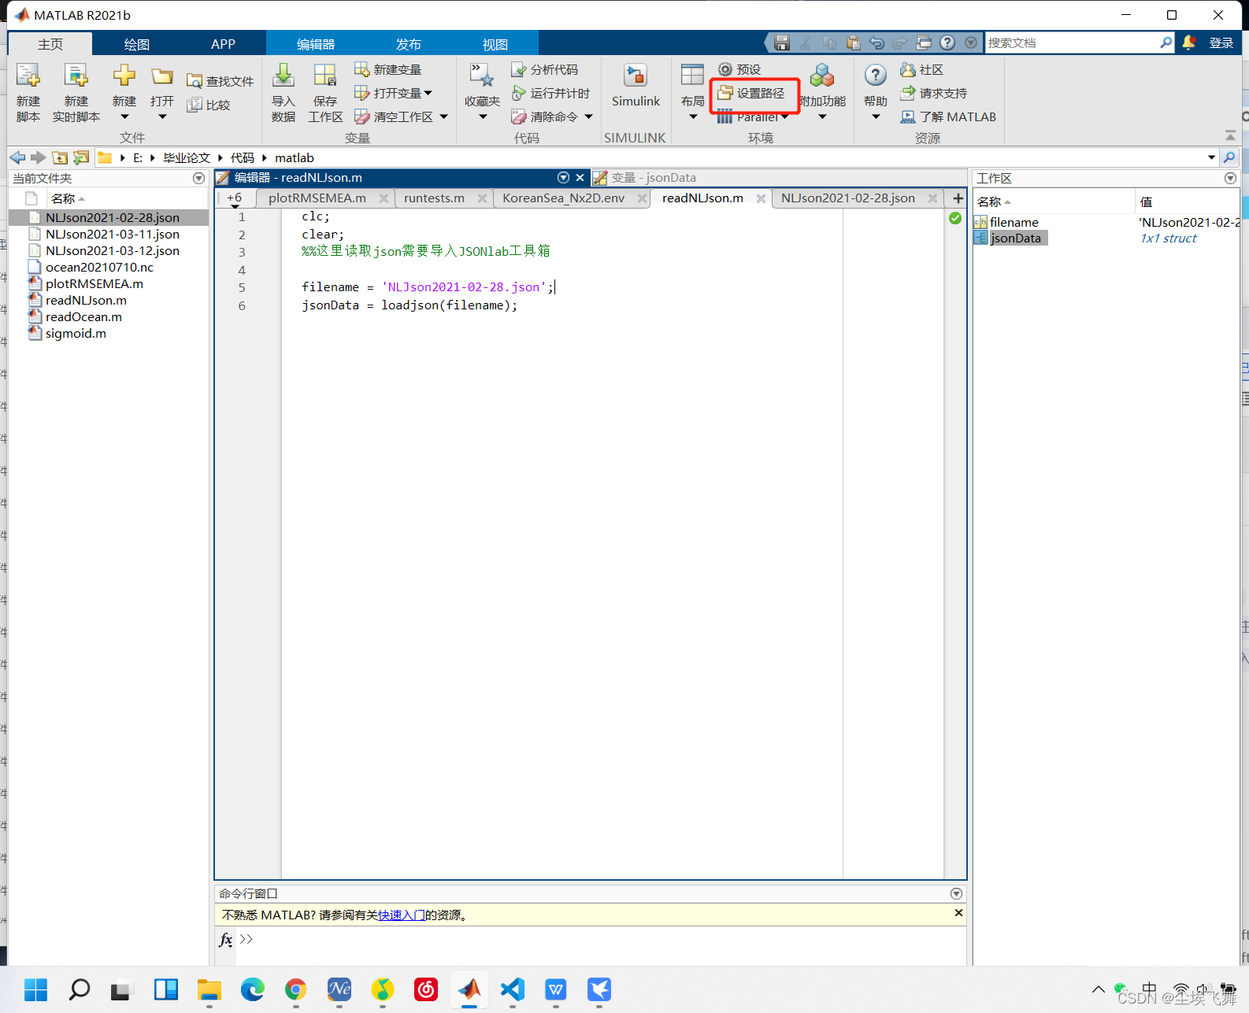Open the address bar path dropdown
The height and width of the screenshot is (1013, 1249).
[1211, 157]
